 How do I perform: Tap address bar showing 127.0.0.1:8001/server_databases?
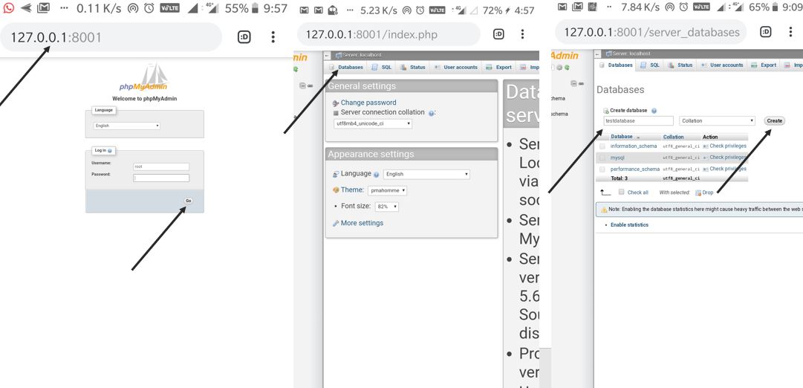(651, 32)
